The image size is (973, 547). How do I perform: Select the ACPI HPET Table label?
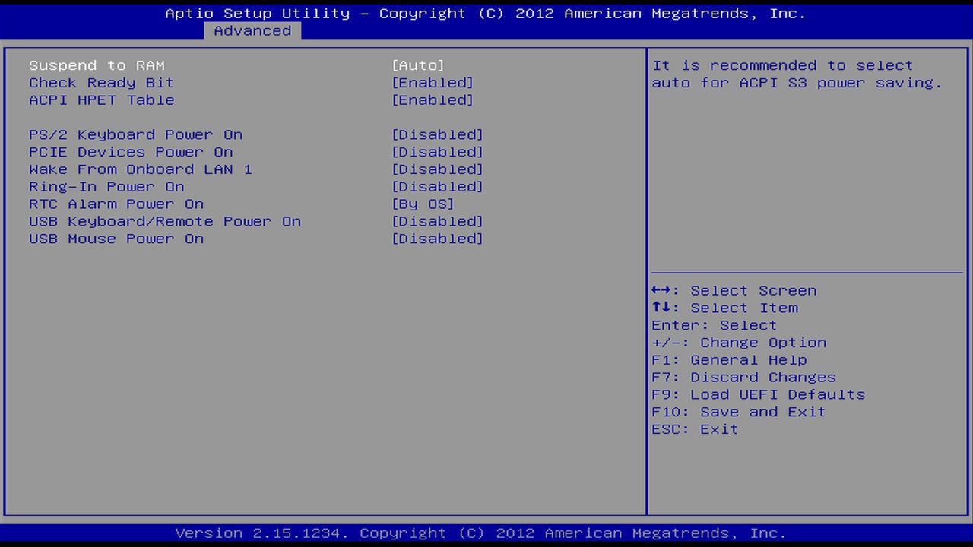pos(101,100)
